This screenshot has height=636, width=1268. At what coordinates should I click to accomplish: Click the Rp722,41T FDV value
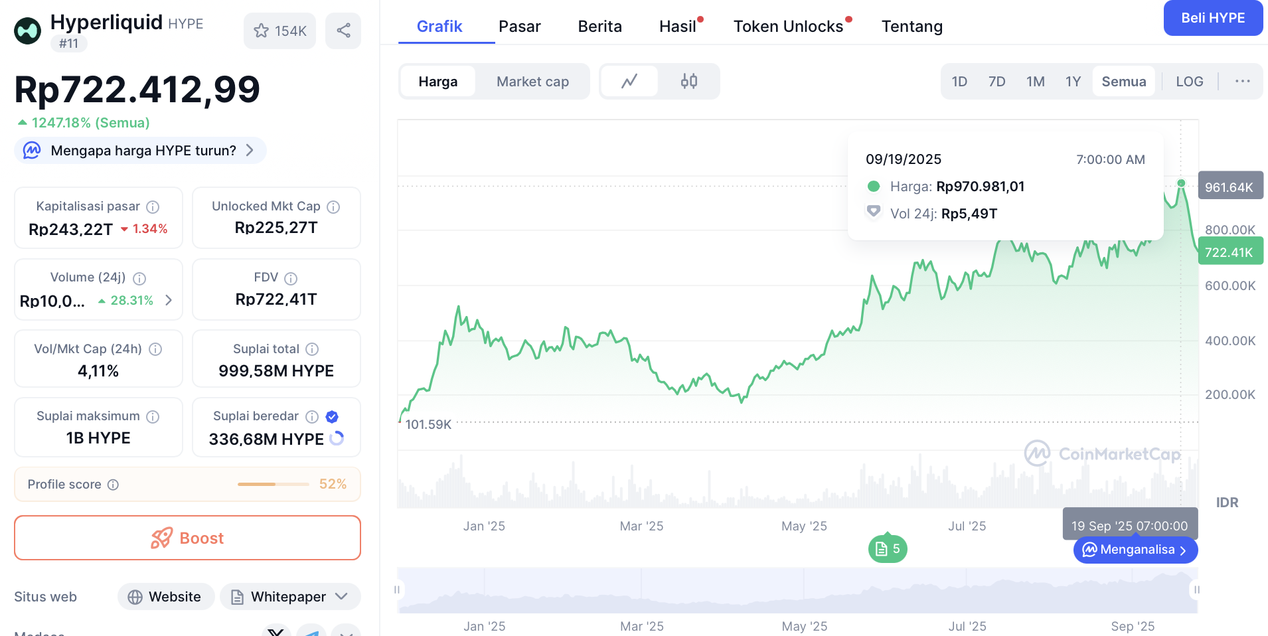pos(276,299)
